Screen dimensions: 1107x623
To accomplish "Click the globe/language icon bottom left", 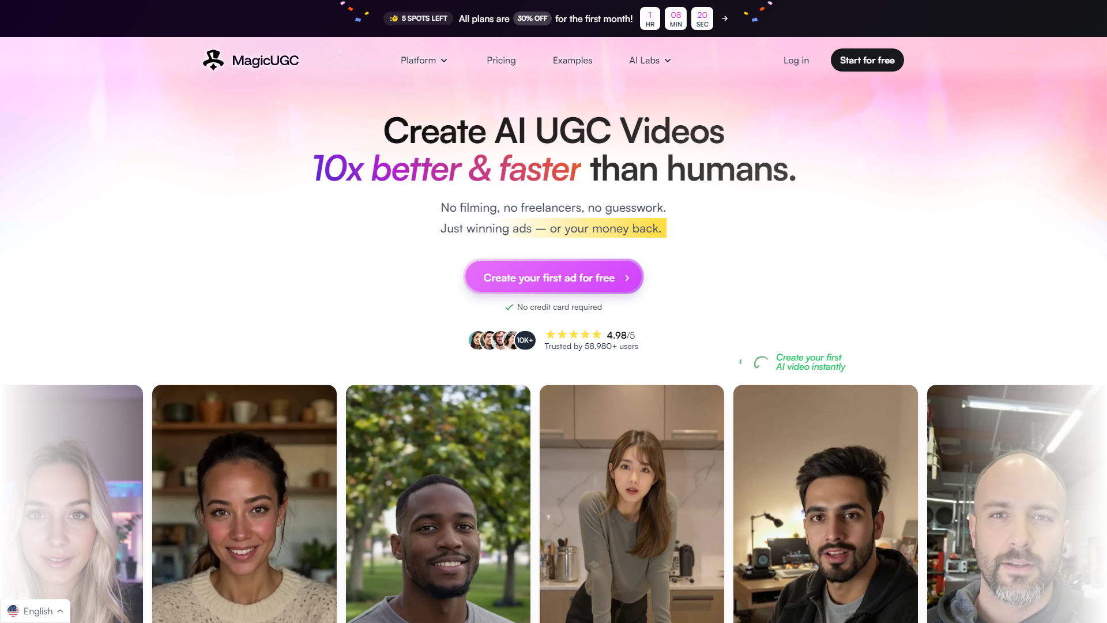I will (x=14, y=611).
